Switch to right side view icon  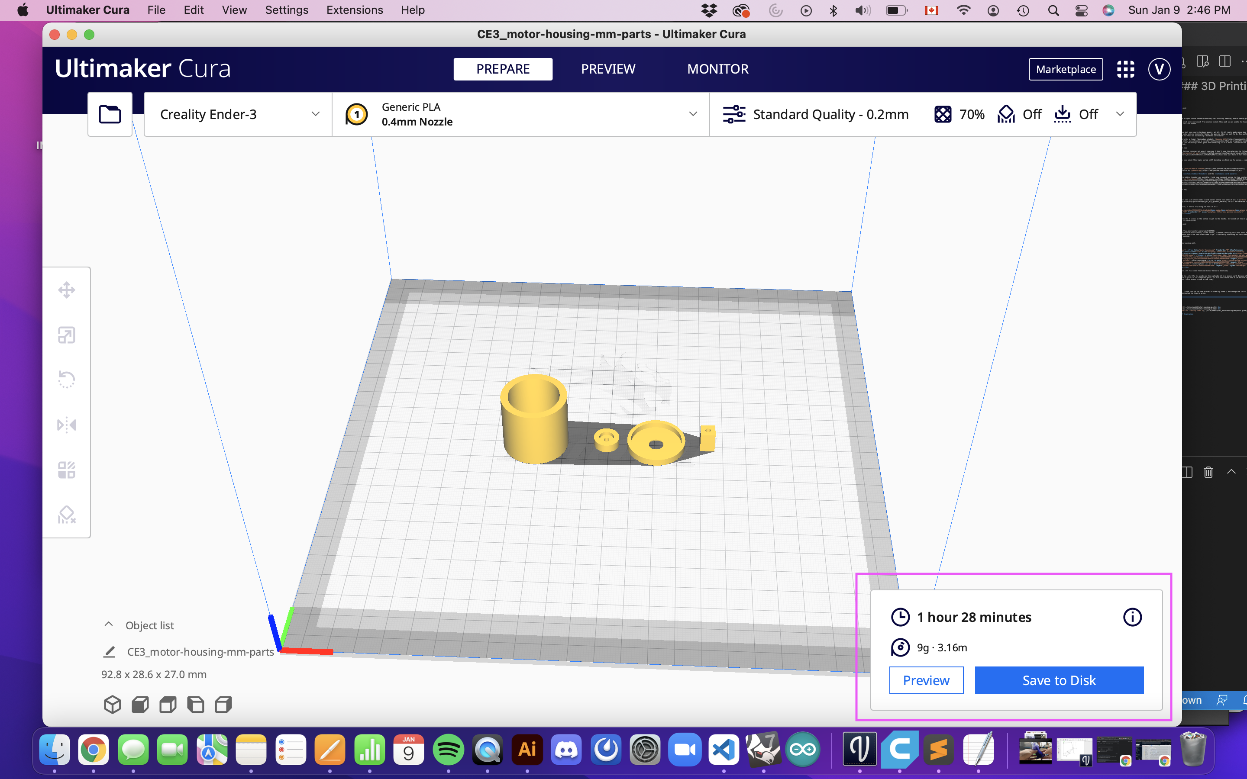pos(223,704)
